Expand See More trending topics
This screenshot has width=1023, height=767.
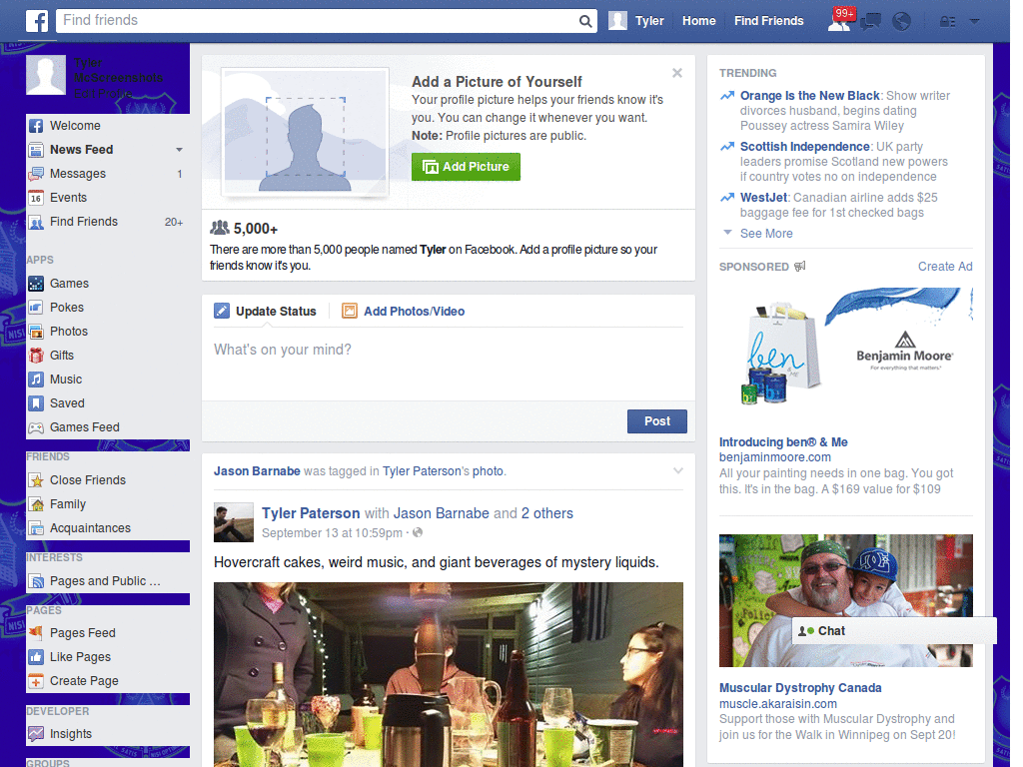(x=766, y=234)
